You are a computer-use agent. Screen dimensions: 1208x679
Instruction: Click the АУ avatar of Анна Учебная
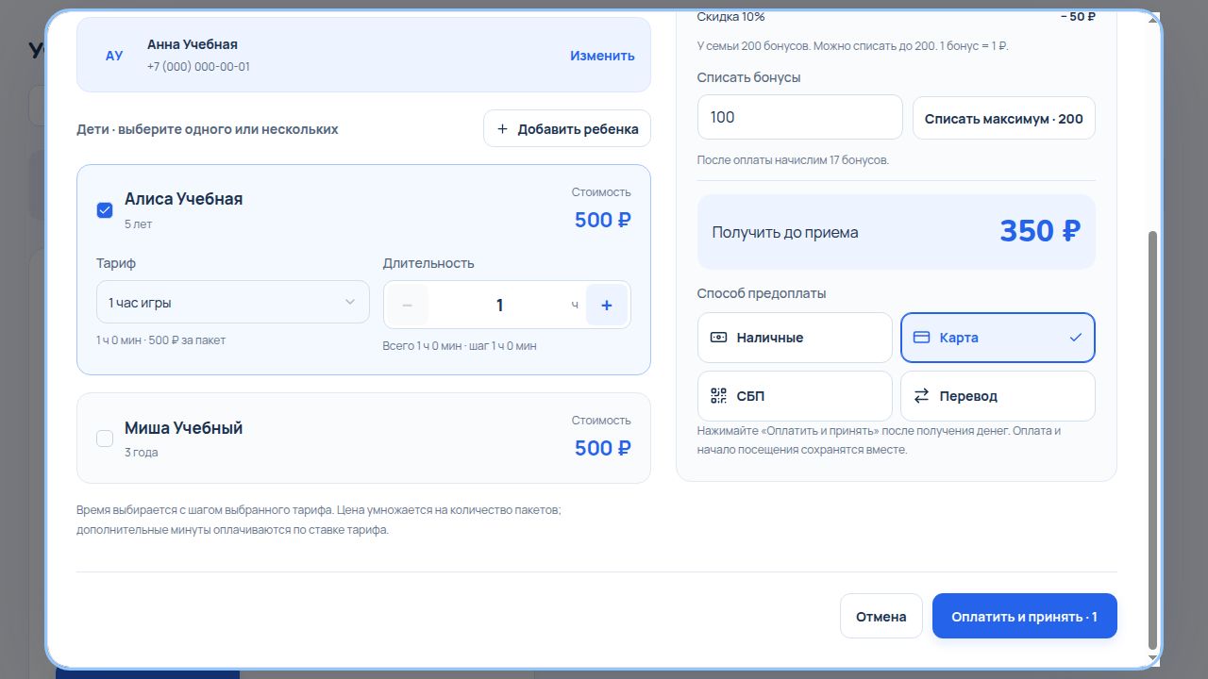(x=114, y=56)
